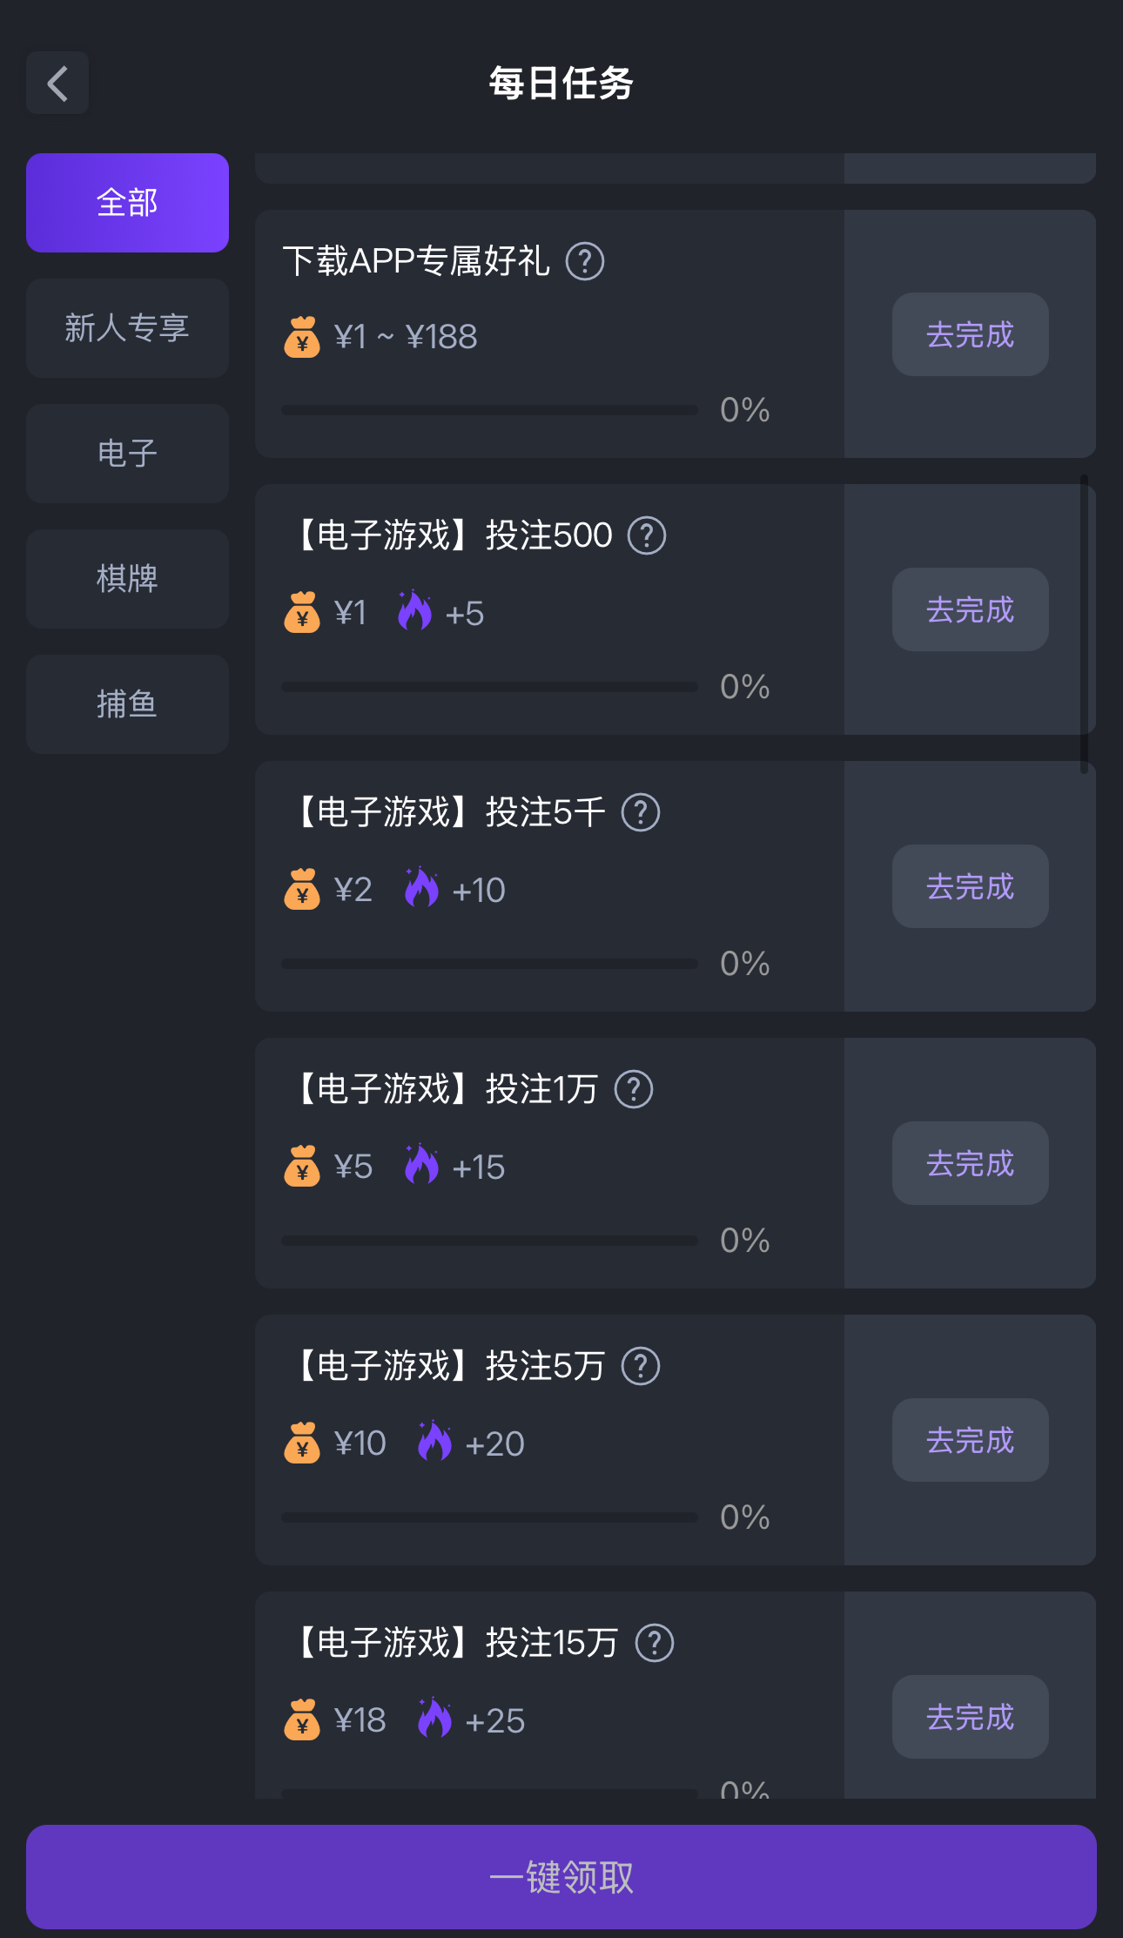This screenshot has height=1938, width=1123.
Task: Select the 捕鱼 category tab
Action: [127, 704]
